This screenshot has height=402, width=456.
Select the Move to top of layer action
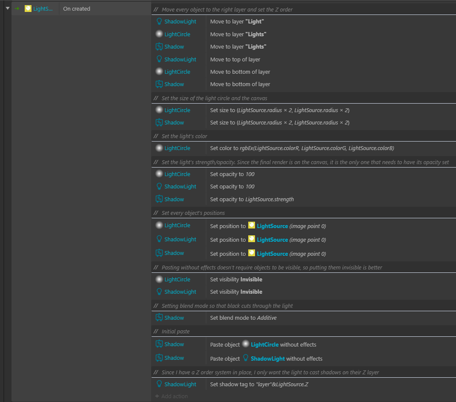point(234,59)
